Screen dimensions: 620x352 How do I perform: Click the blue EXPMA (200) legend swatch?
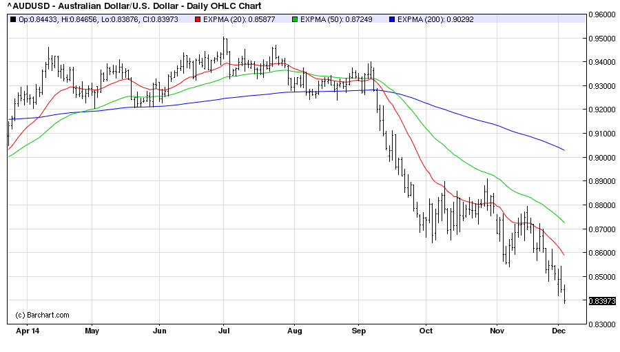click(x=393, y=19)
